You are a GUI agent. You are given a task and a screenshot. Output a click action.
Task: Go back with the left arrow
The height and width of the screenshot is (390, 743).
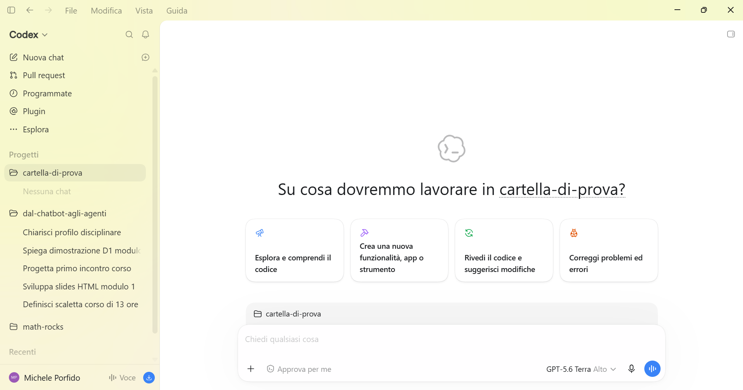[30, 10]
